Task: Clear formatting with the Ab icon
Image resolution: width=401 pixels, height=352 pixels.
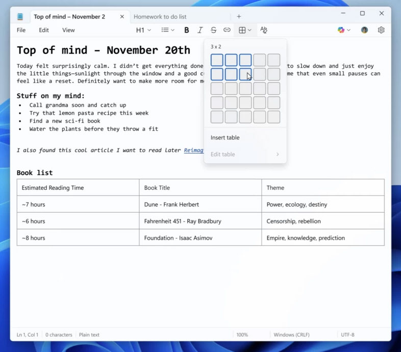Action: 264,30
